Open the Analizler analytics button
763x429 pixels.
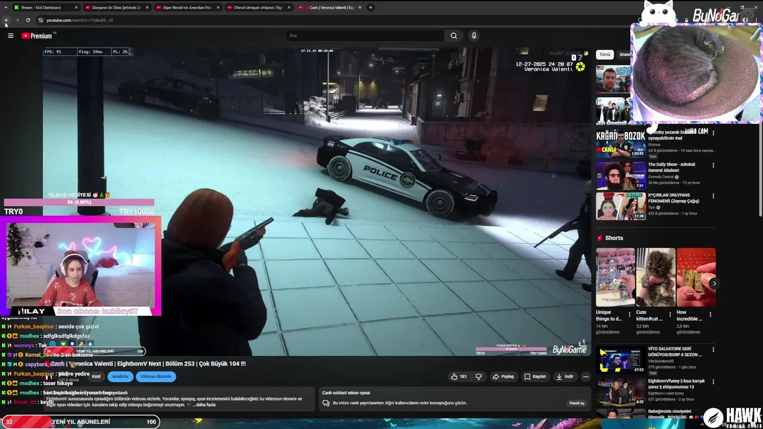click(120, 377)
